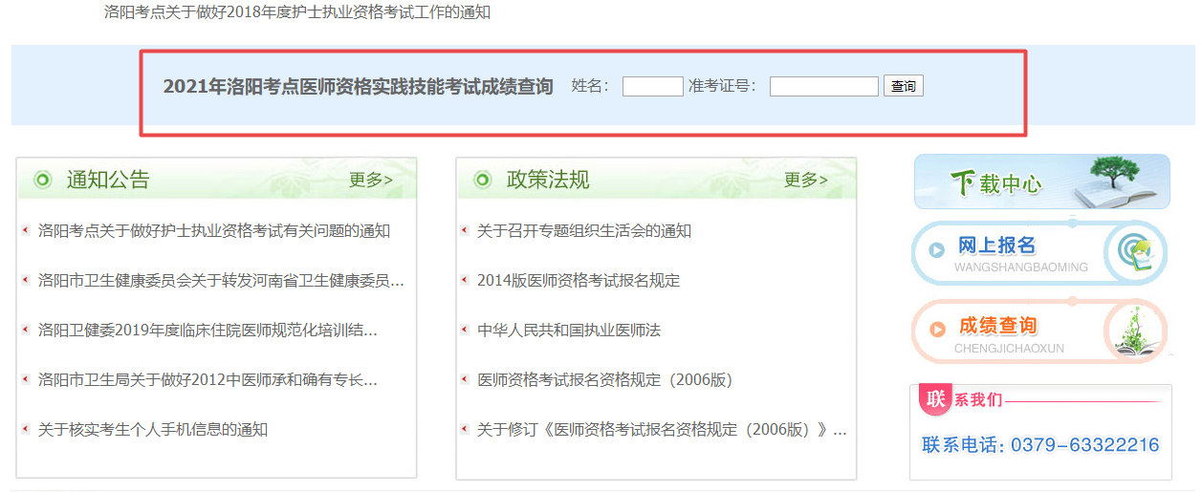Click the green circle icon beside 政策法规
Viewport: 1202px width, 492px height.
[x=483, y=180]
